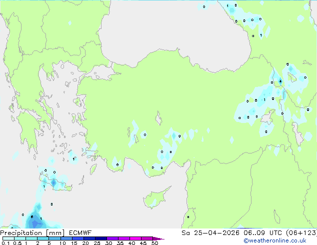Click the 1–2 mm legend color swatch

[x=31, y=238]
